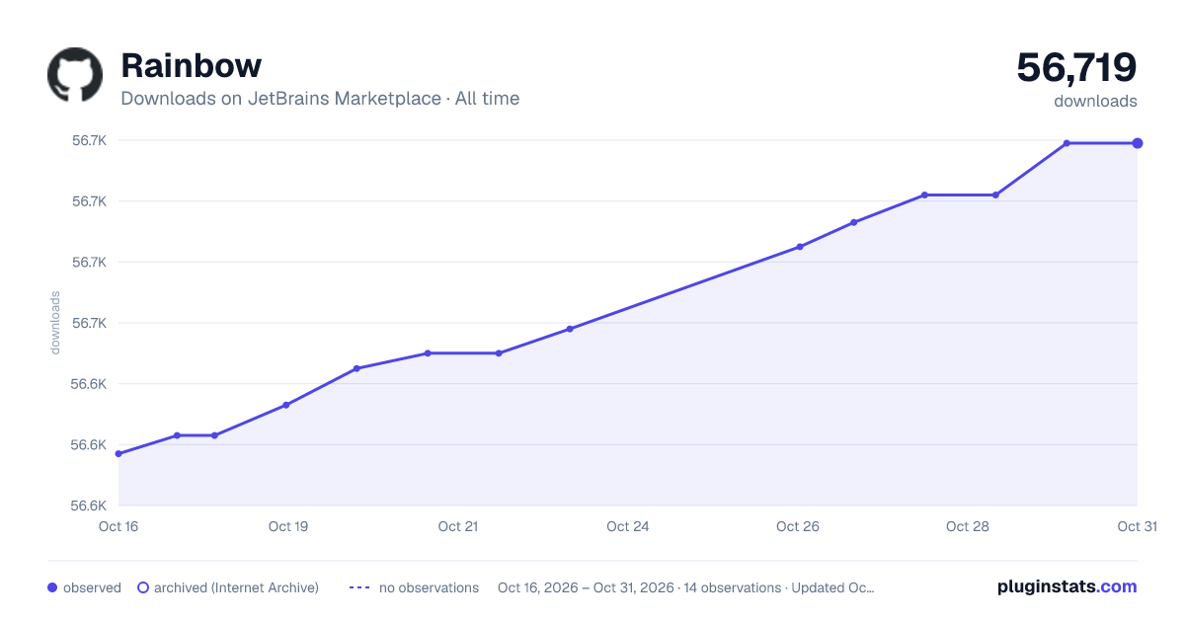This screenshot has width=1185, height=622.
Task: Click the data point between Oct 21 and Oct 24
Action: [x=570, y=329]
